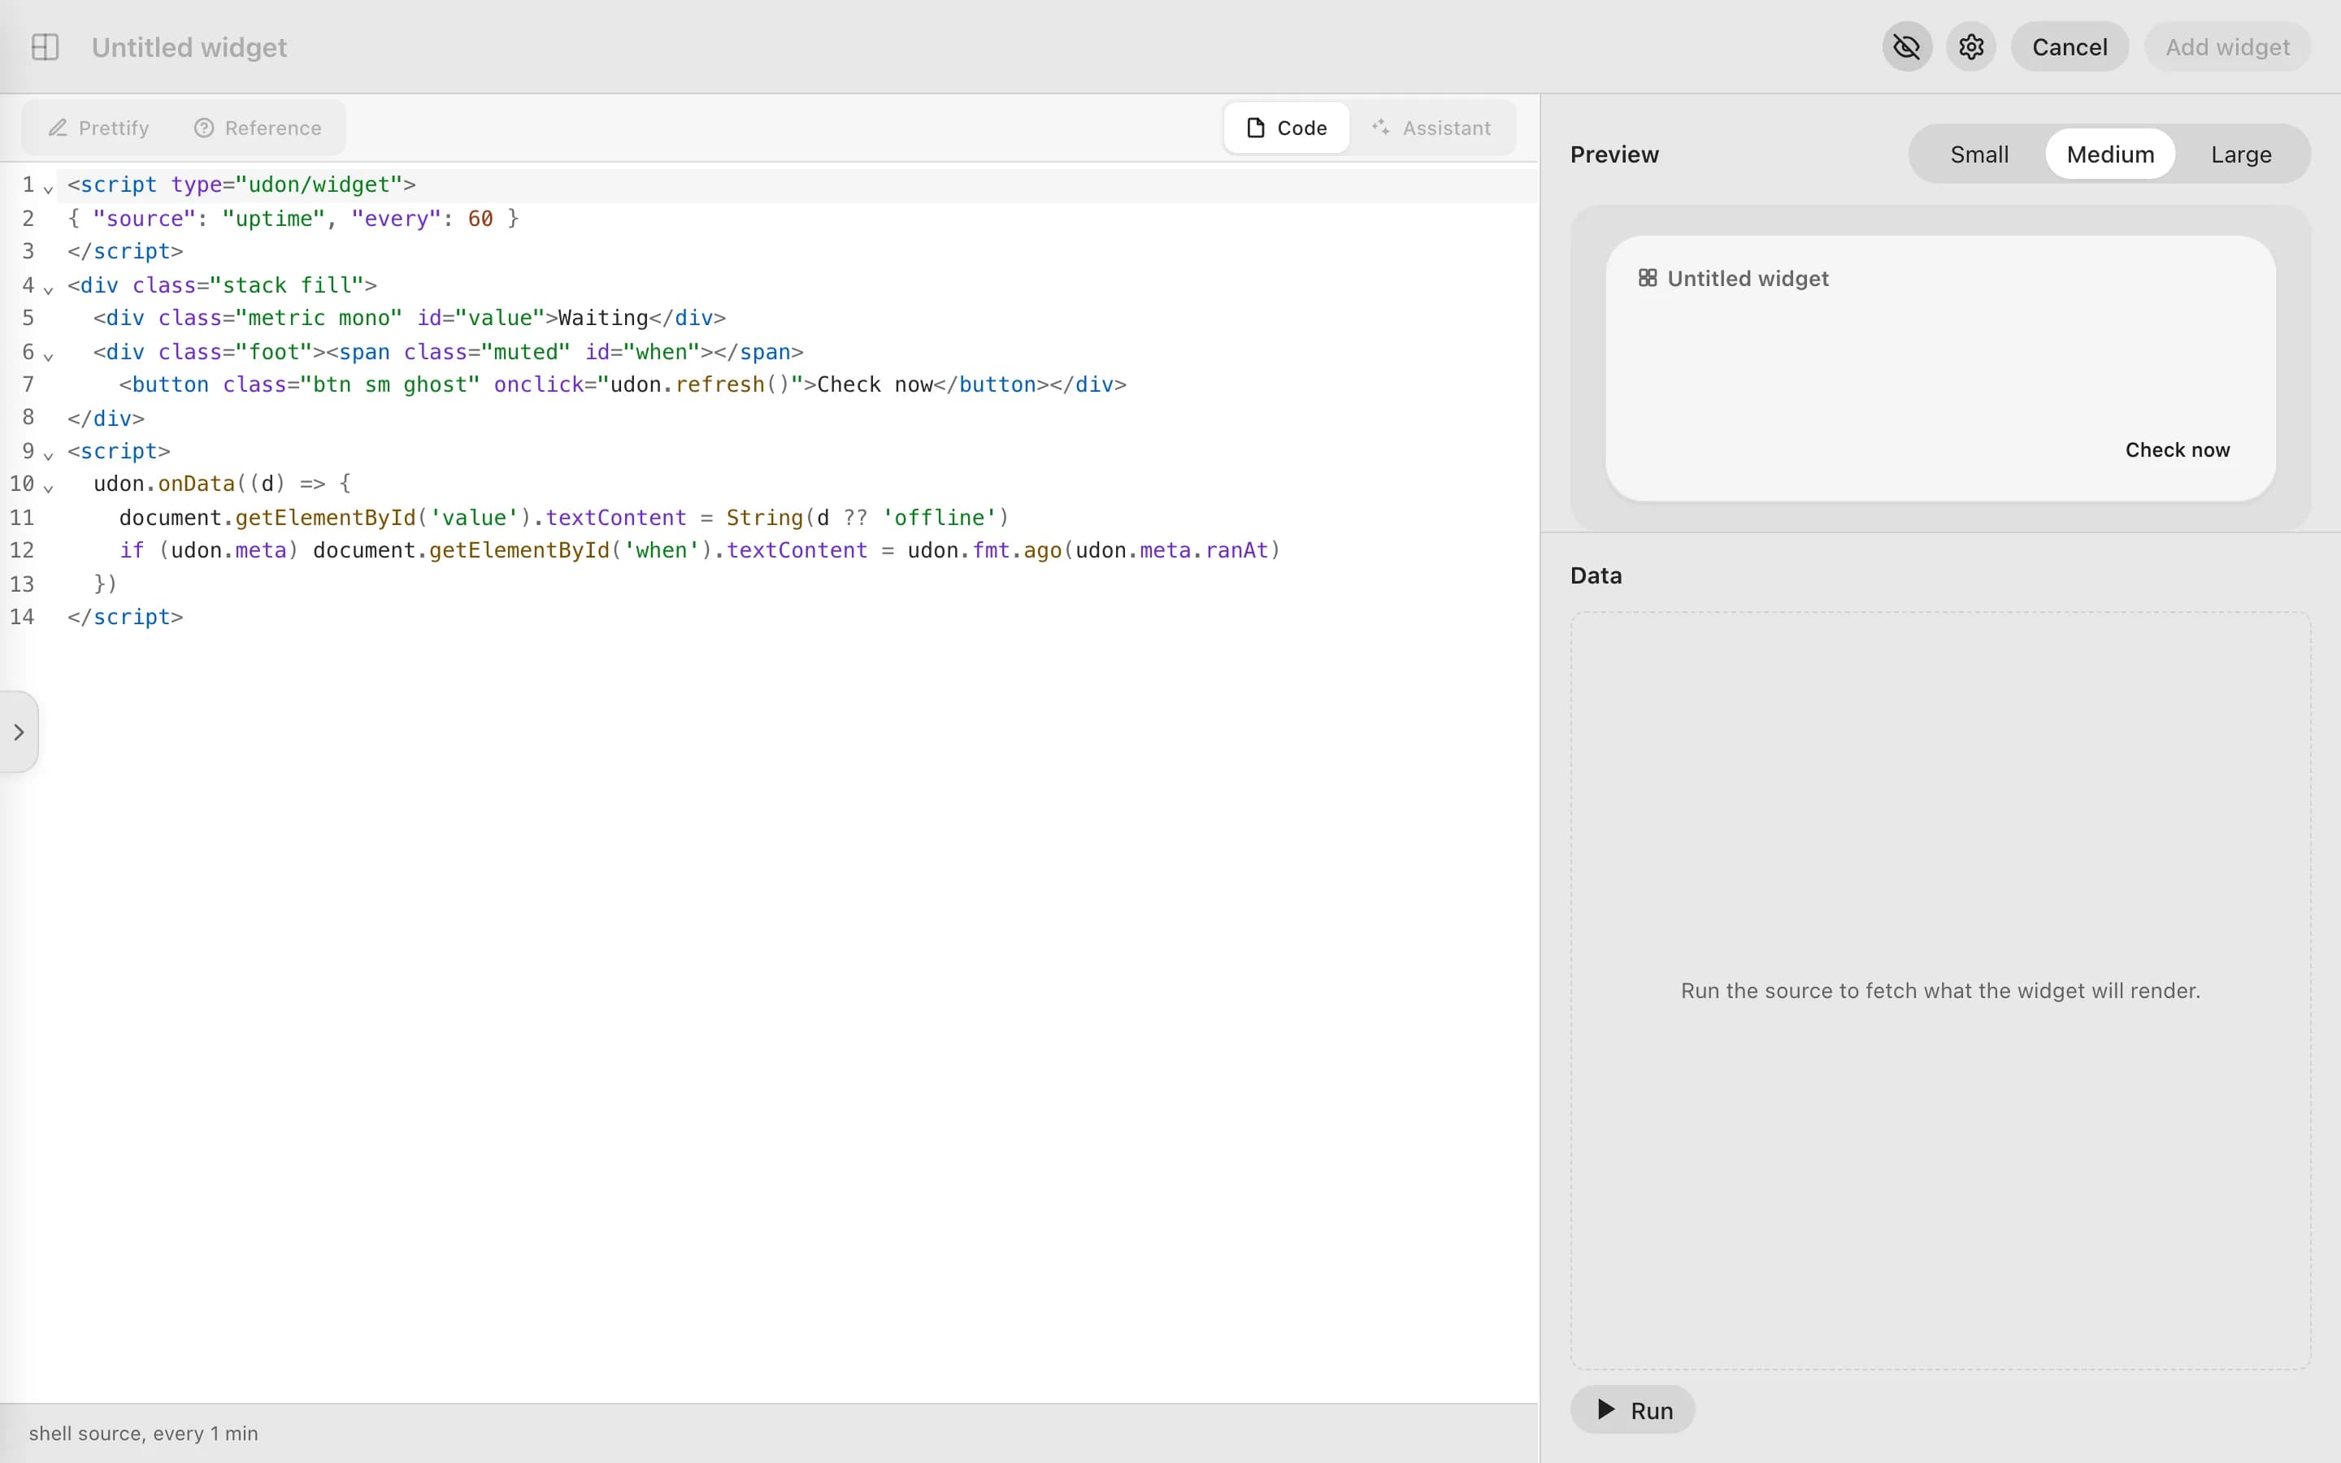Toggle preview visibility eye-slash icon
The width and height of the screenshot is (2341, 1463).
(1907, 46)
